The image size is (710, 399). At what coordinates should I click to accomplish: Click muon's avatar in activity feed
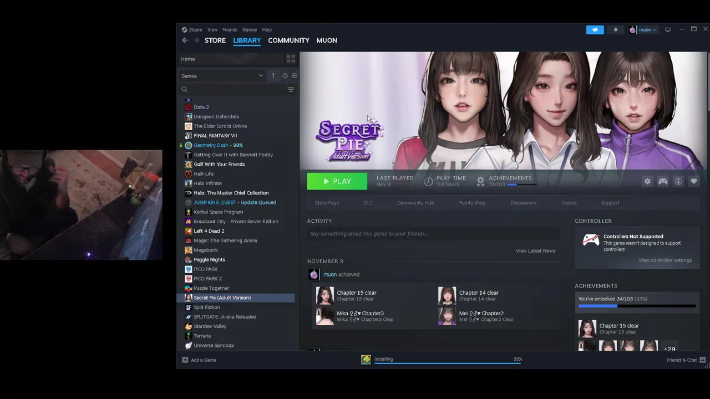coord(314,274)
